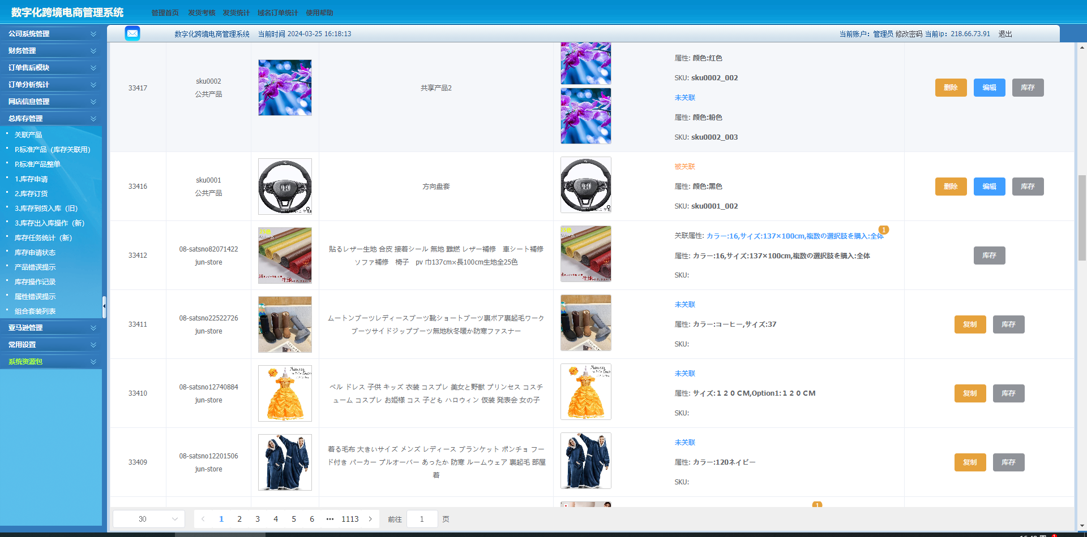The image size is (1087, 537).
Task: Click 编辑 button for product 33416
Action: 989,187
